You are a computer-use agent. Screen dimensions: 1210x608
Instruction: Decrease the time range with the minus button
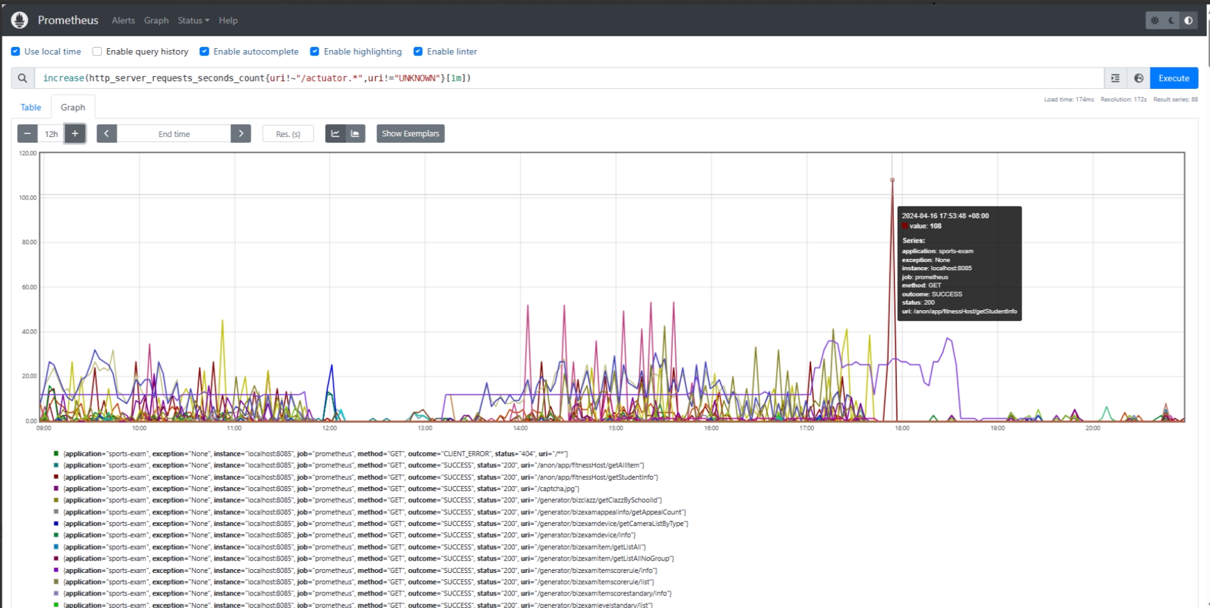28,133
